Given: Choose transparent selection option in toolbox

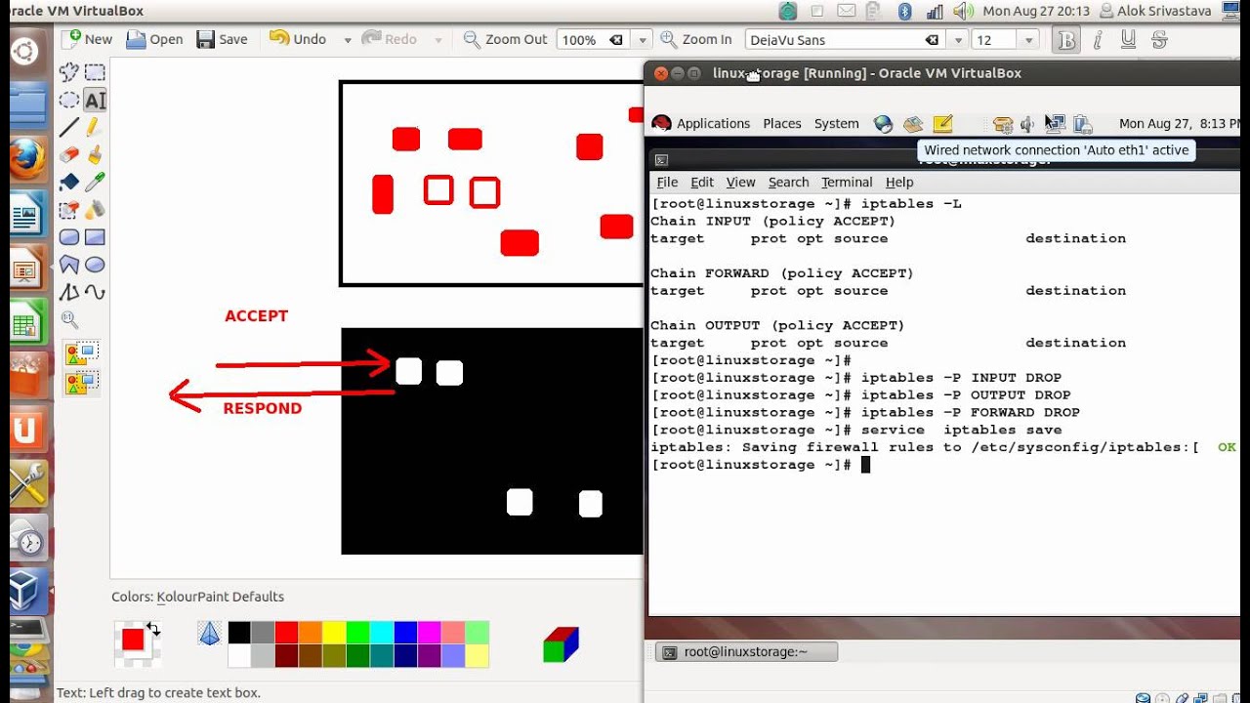Looking at the screenshot, I should [x=82, y=381].
